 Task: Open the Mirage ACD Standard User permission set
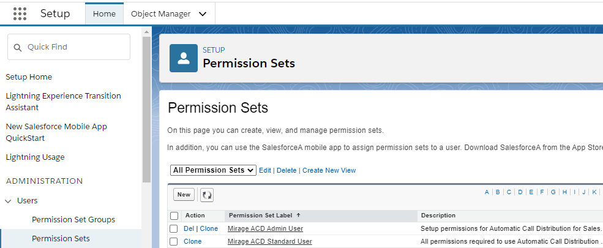point(269,241)
